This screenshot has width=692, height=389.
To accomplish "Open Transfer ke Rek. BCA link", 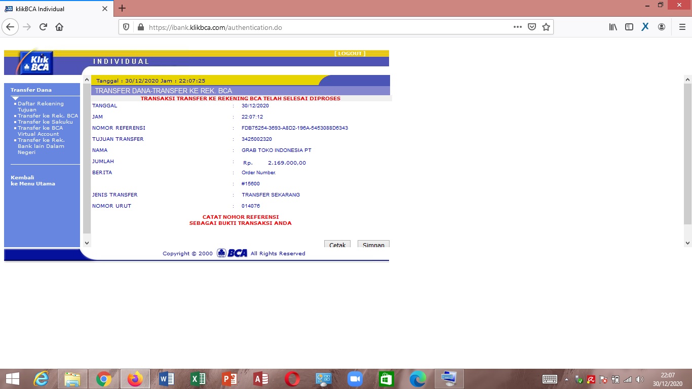I will pos(48,115).
